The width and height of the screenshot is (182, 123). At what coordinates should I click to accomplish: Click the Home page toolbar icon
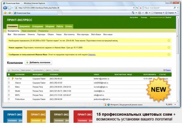click(133, 13)
